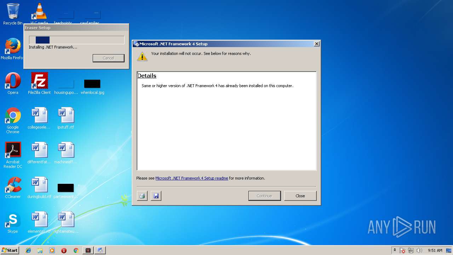Click the print icon in .NET Setup
Image resolution: width=453 pixels, height=255 pixels.
[x=142, y=196]
